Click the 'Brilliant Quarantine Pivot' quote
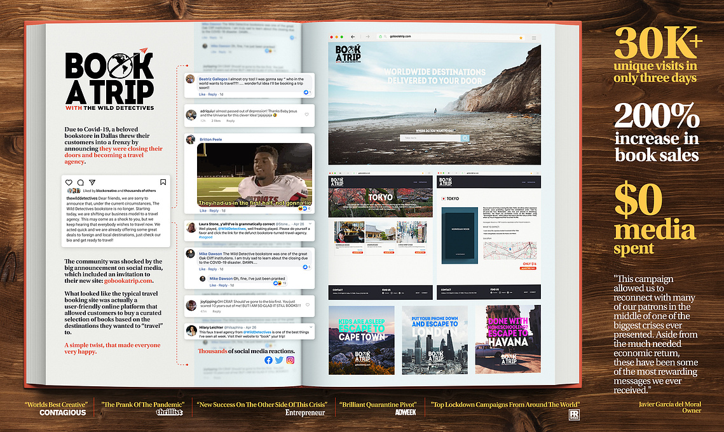The height and width of the screenshot is (432, 724). coord(378,404)
